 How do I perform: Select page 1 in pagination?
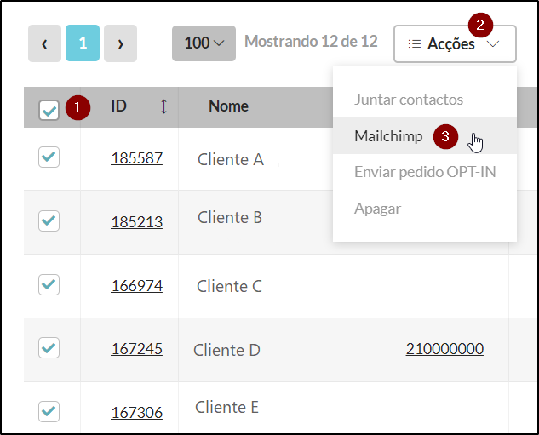(83, 43)
